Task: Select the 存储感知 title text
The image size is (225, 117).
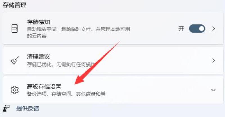Action: coord(38,22)
